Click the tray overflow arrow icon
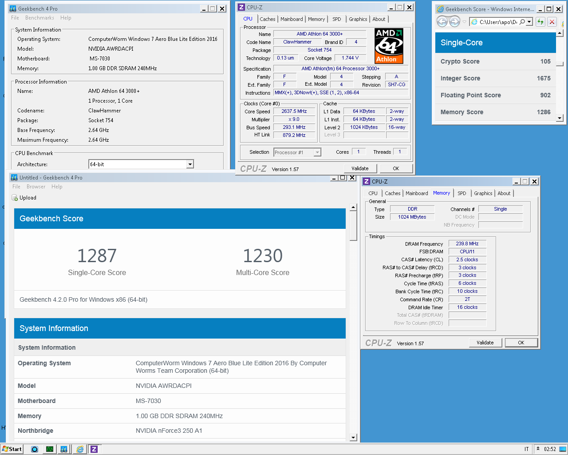 [x=538, y=449]
